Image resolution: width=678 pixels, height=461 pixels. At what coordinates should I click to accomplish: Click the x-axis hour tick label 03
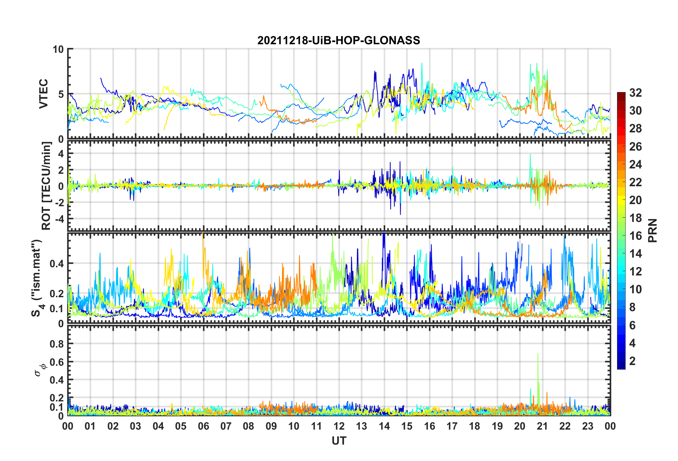pyautogui.click(x=135, y=426)
